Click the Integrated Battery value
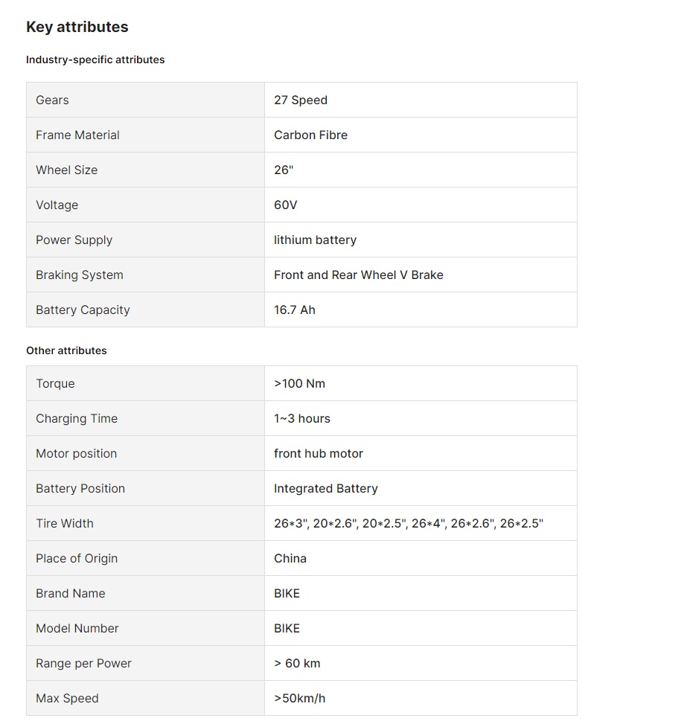This screenshot has width=690, height=724. (x=326, y=488)
